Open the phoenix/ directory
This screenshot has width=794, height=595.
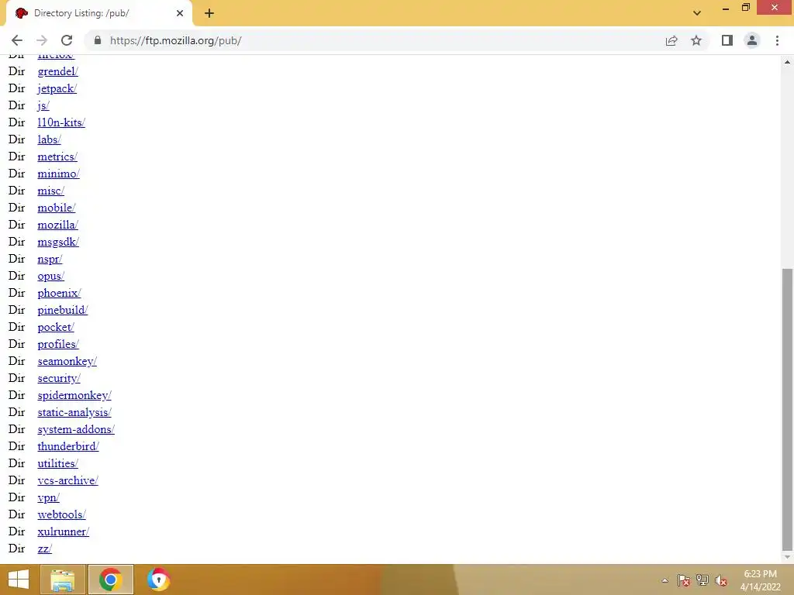[59, 293]
